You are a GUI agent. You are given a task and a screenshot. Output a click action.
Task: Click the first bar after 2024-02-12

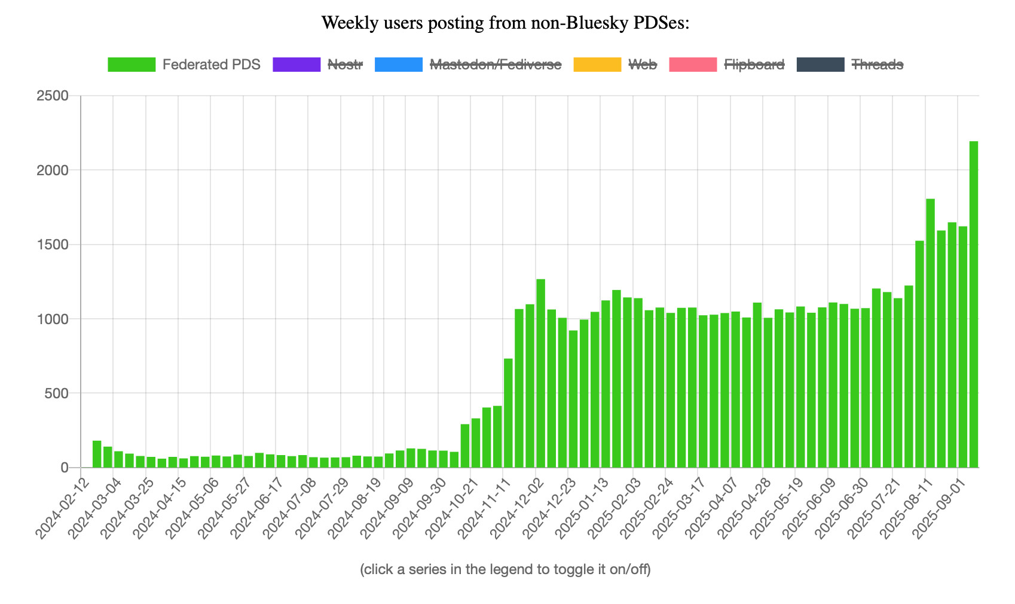click(97, 454)
